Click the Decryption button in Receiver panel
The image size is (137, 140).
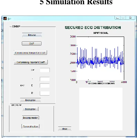click(x=30, y=109)
